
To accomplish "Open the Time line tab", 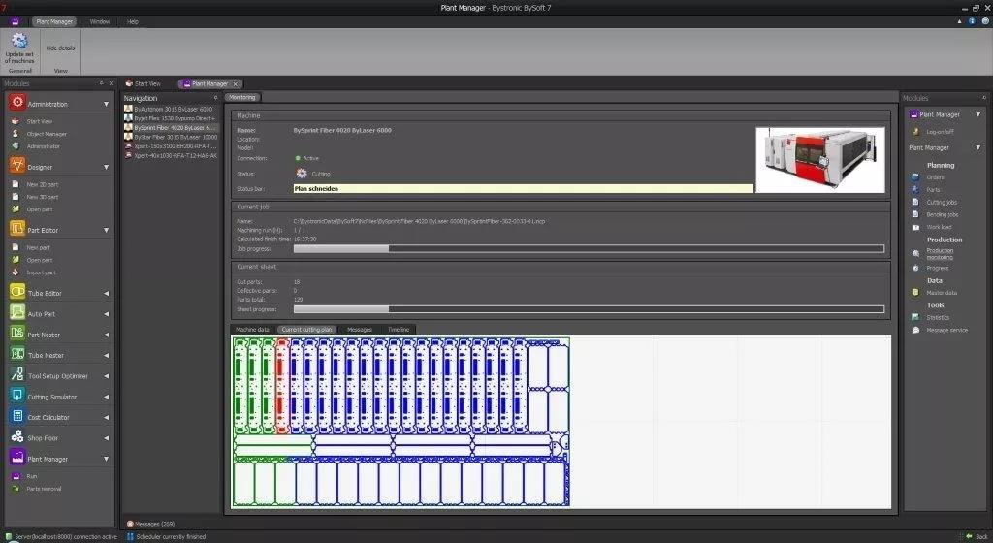I will tap(399, 330).
